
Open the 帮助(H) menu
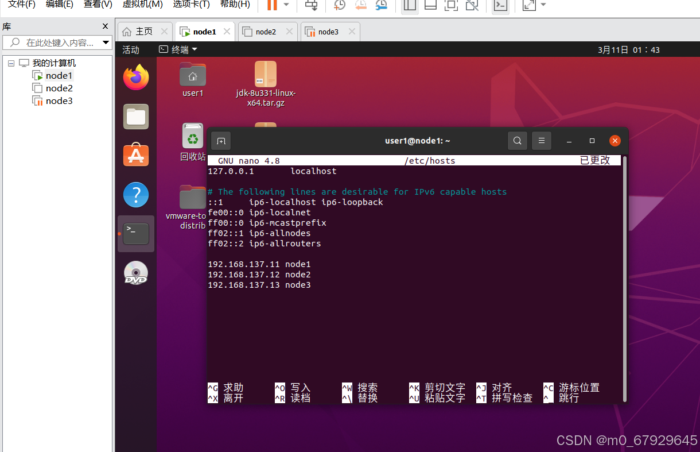point(235,4)
